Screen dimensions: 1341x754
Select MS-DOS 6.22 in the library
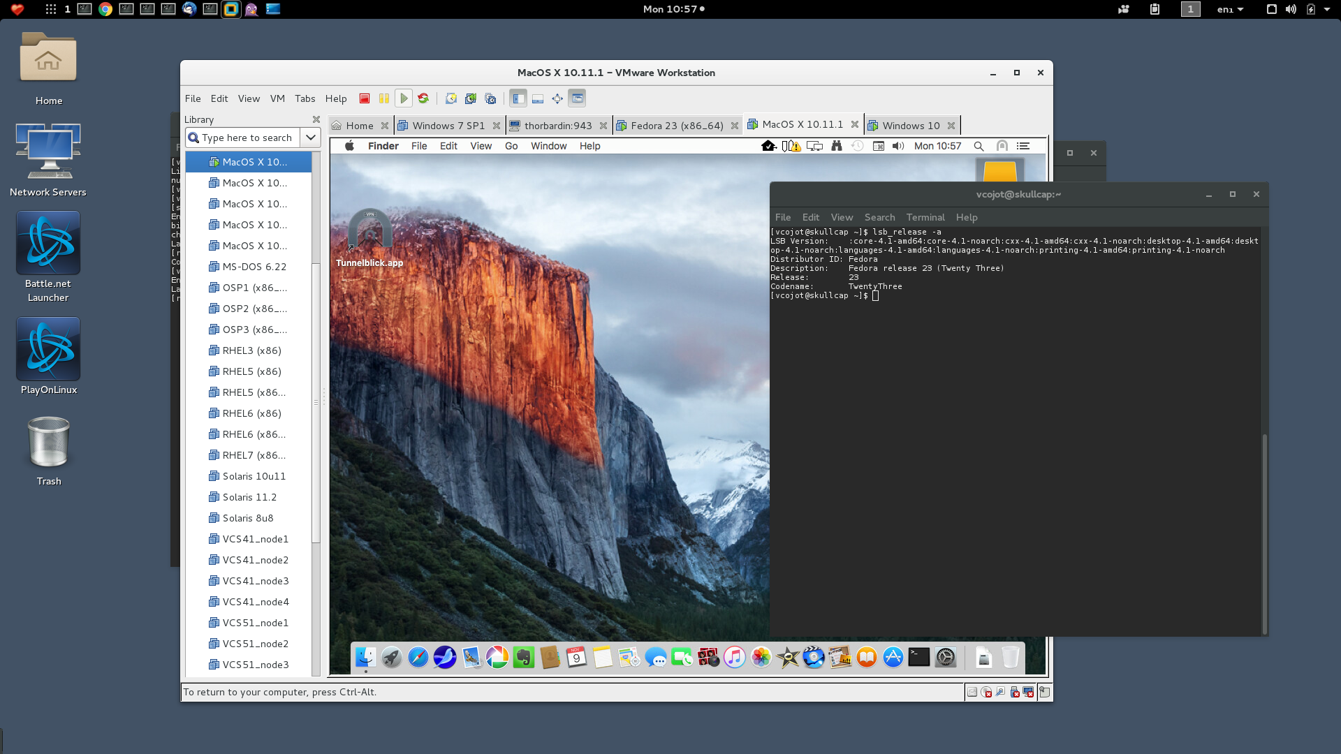click(x=254, y=267)
